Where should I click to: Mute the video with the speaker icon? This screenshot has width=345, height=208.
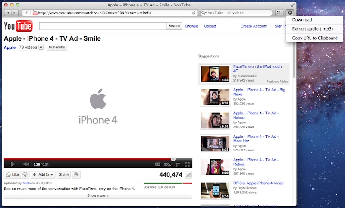coord(26,164)
